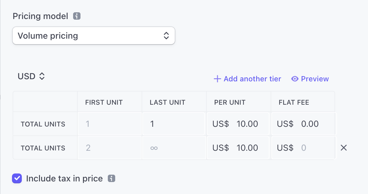Image resolution: width=368 pixels, height=194 pixels.
Task: Uncheck the Include tax in price checkbox
Action: (x=17, y=178)
